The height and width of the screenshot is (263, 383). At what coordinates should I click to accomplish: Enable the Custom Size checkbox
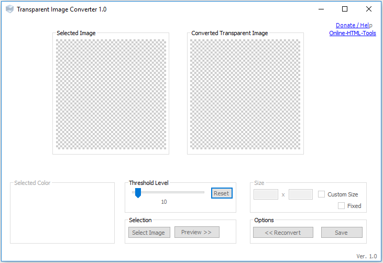pos(321,194)
